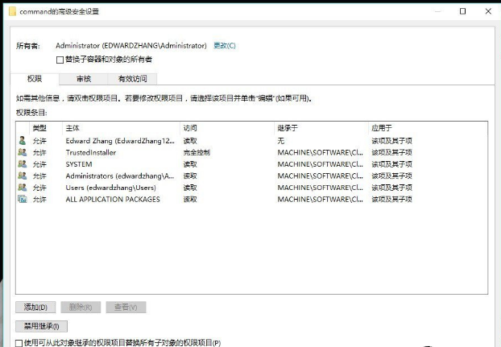The width and height of the screenshot is (501, 347).
Task: Click 无 inherited-from value for Edward Zhang
Action: coord(281,141)
